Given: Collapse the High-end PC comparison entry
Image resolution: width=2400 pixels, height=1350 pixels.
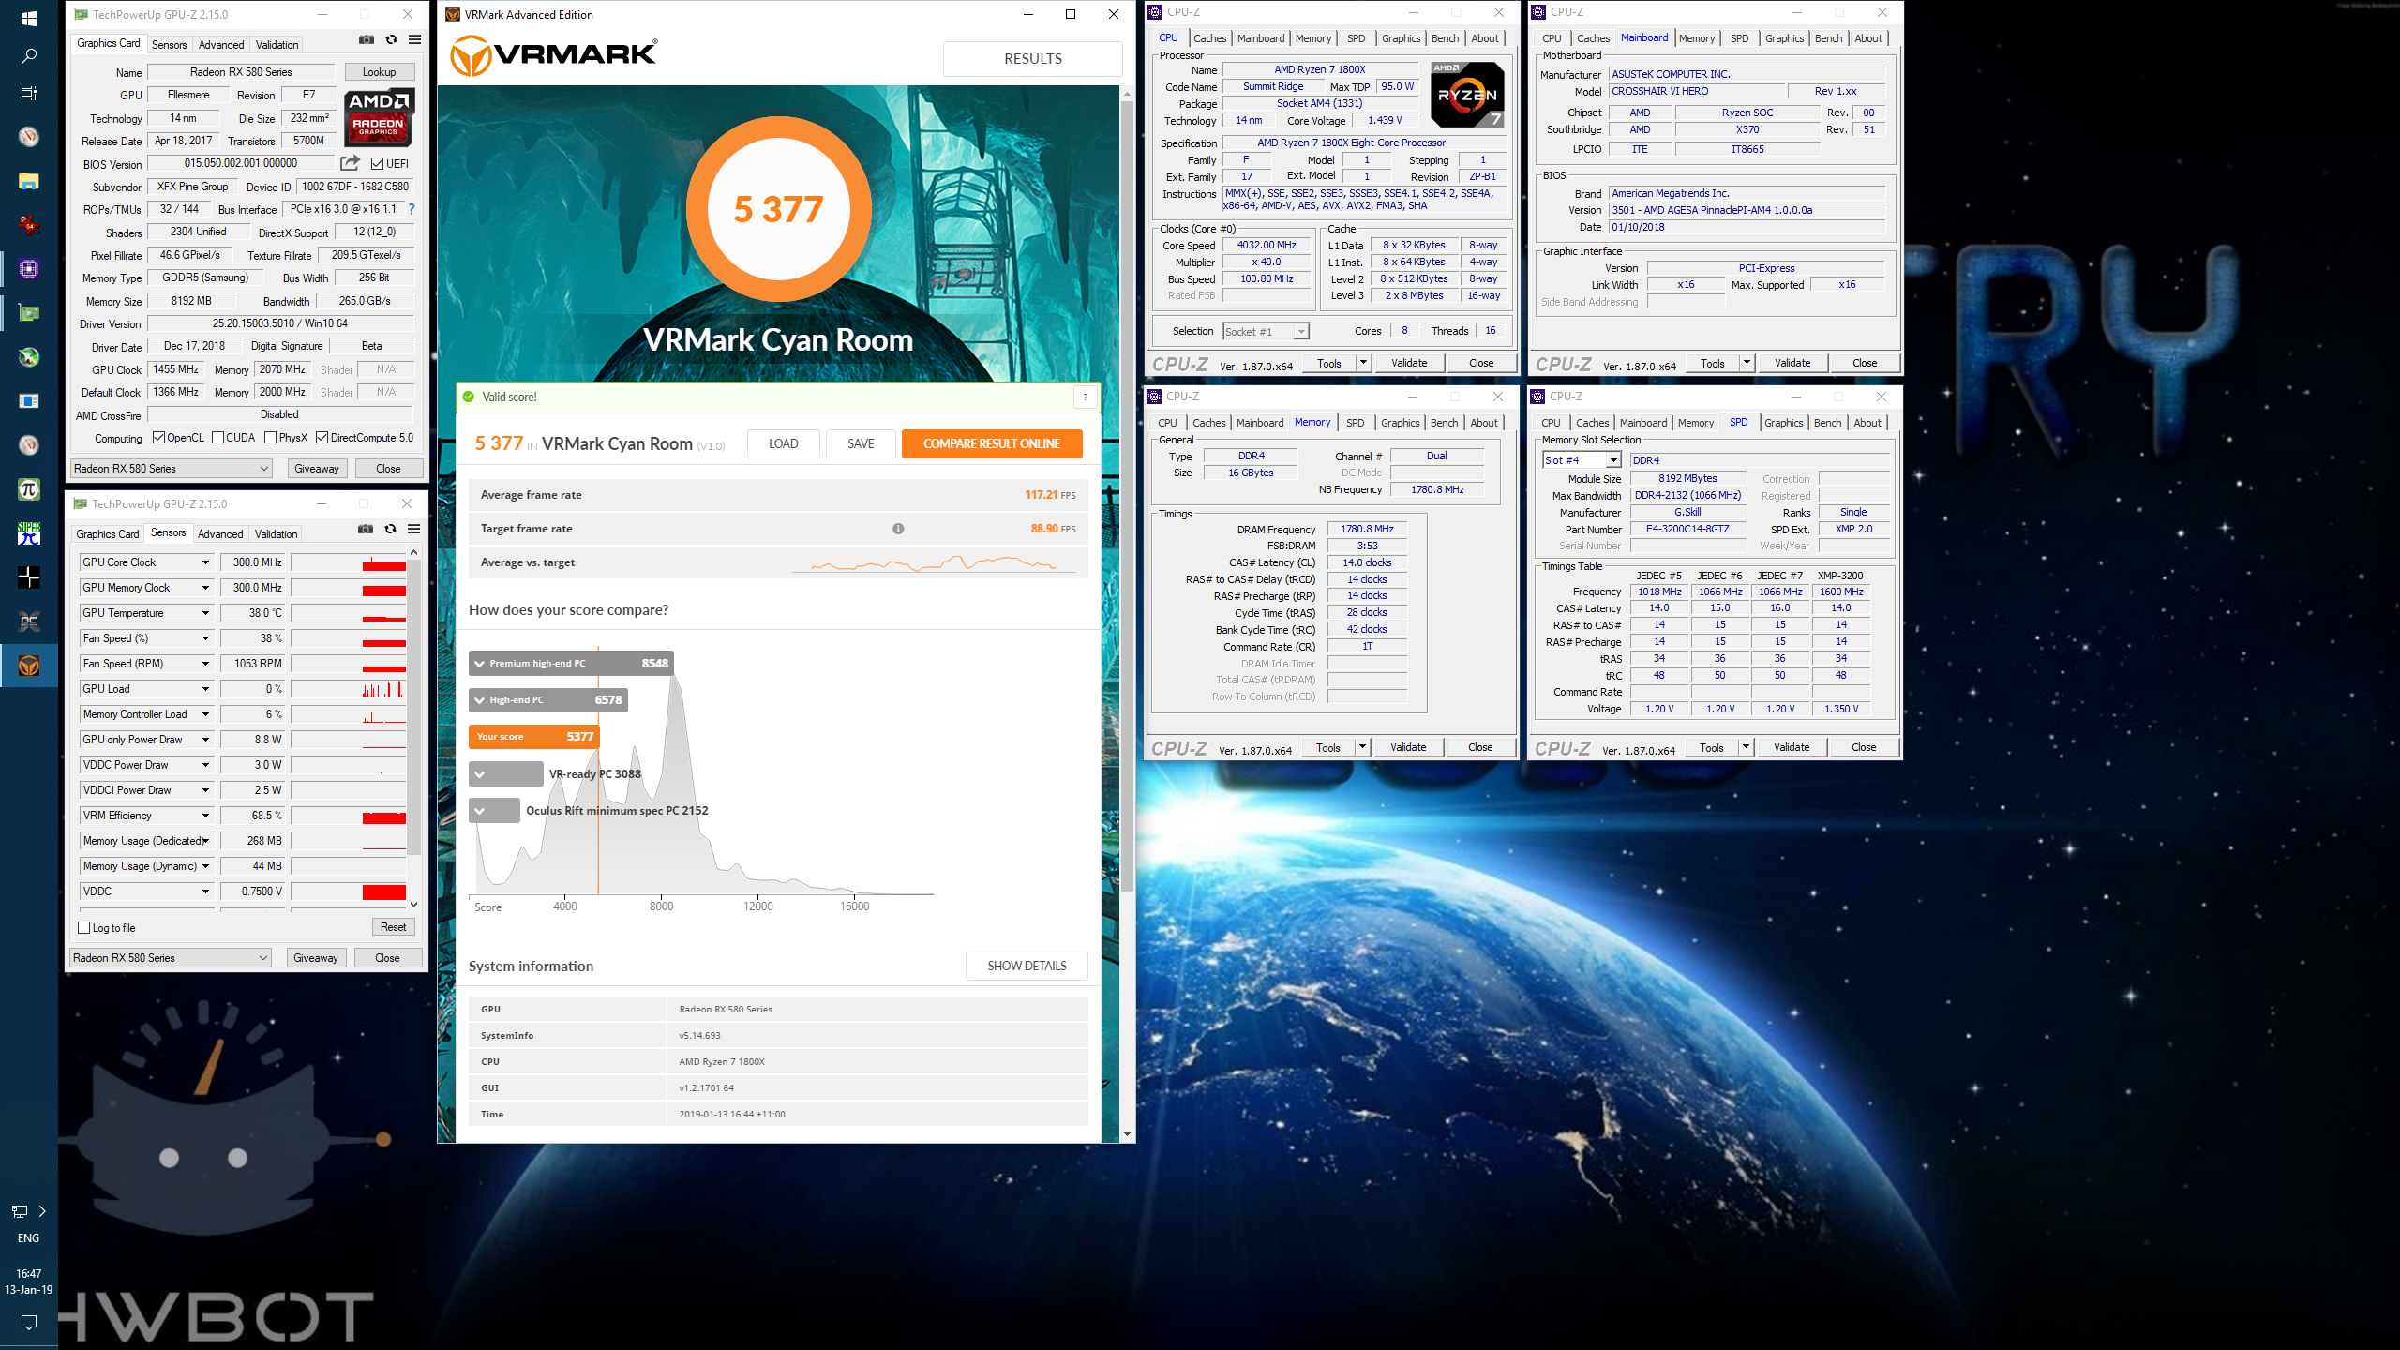Looking at the screenshot, I should [x=480, y=700].
